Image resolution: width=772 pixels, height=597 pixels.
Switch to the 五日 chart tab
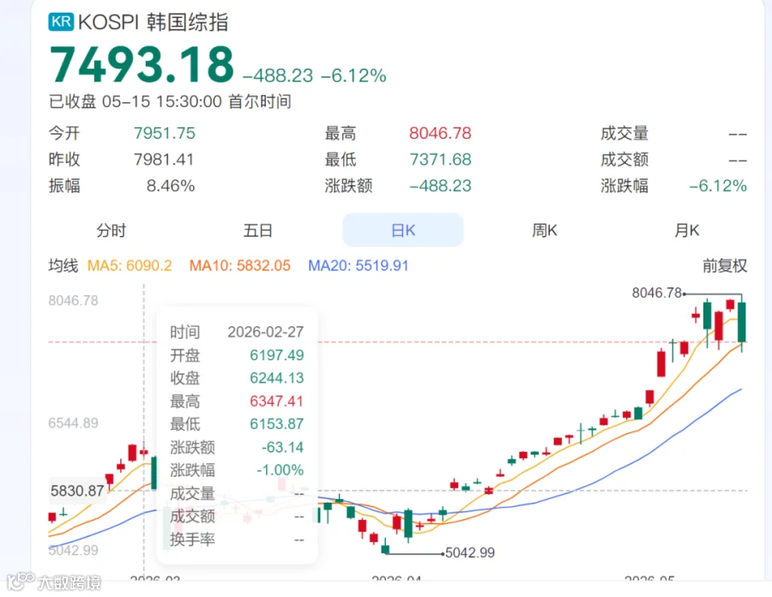(257, 230)
